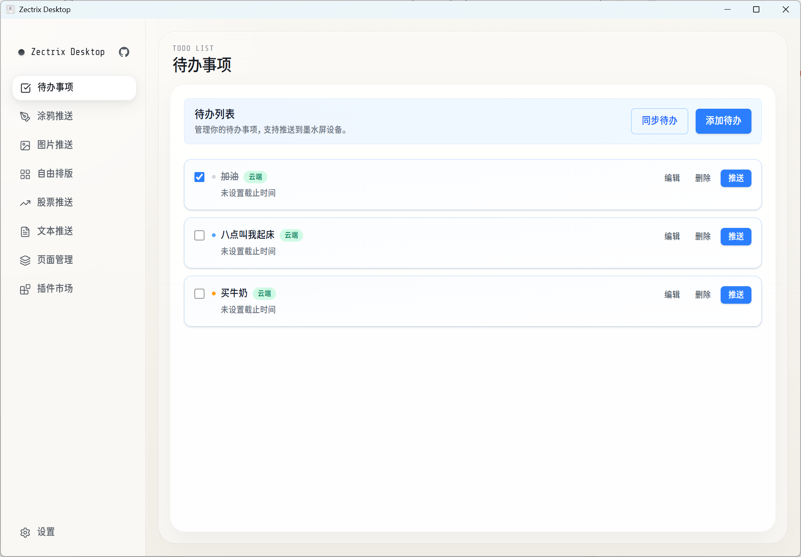Click the 插件市场 plugin icon

[x=25, y=289]
